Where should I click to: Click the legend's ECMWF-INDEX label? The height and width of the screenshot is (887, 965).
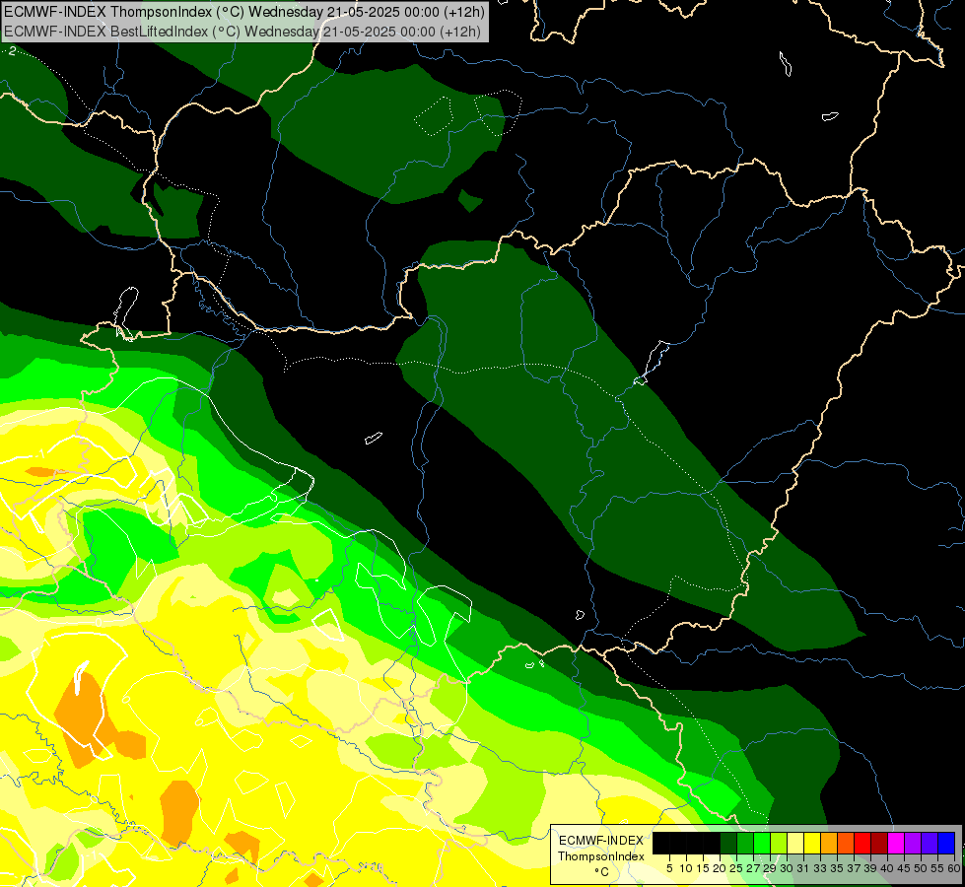[601, 841]
